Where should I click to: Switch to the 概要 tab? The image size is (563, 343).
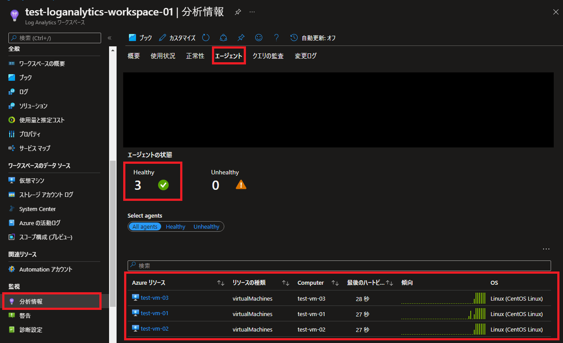click(134, 56)
